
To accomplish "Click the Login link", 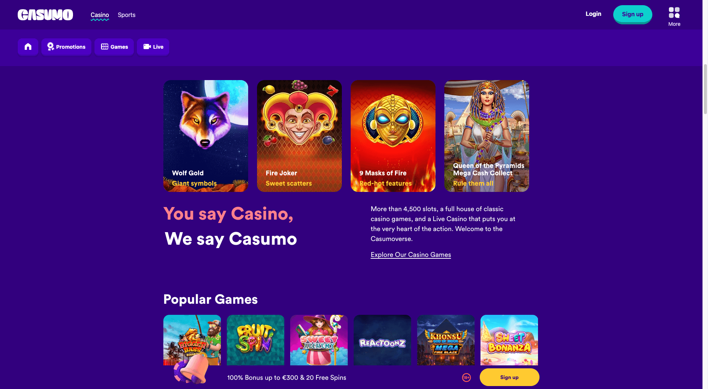I will coord(593,14).
